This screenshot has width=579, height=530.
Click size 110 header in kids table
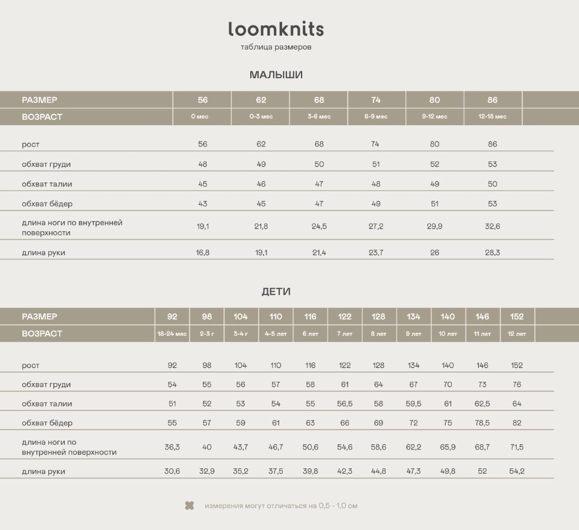276,317
